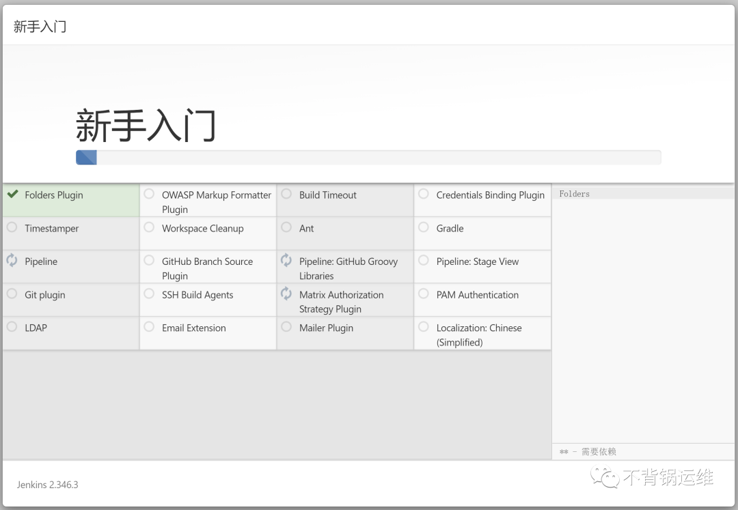738x510 pixels.
Task: Click the pending circle beside Timestamper
Action: coord(12,227)
